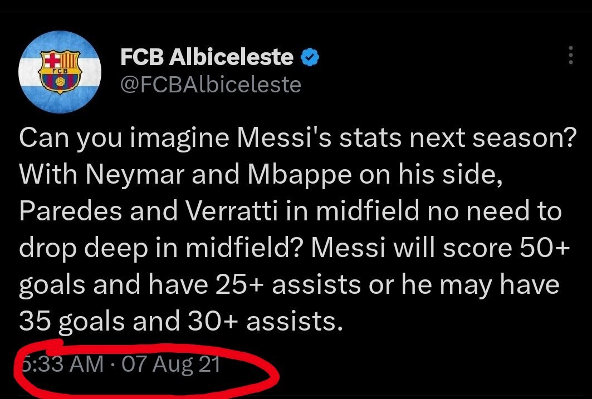Click the name Verratti in the tweet
Screen dimensions: 592x399
click(x=232, y=211)
